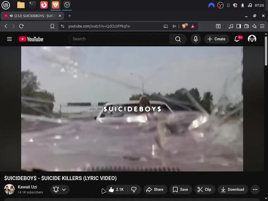Open the Linux Mint start menu
This screenshot has width=268, height=201.
(x=6, y=5)
